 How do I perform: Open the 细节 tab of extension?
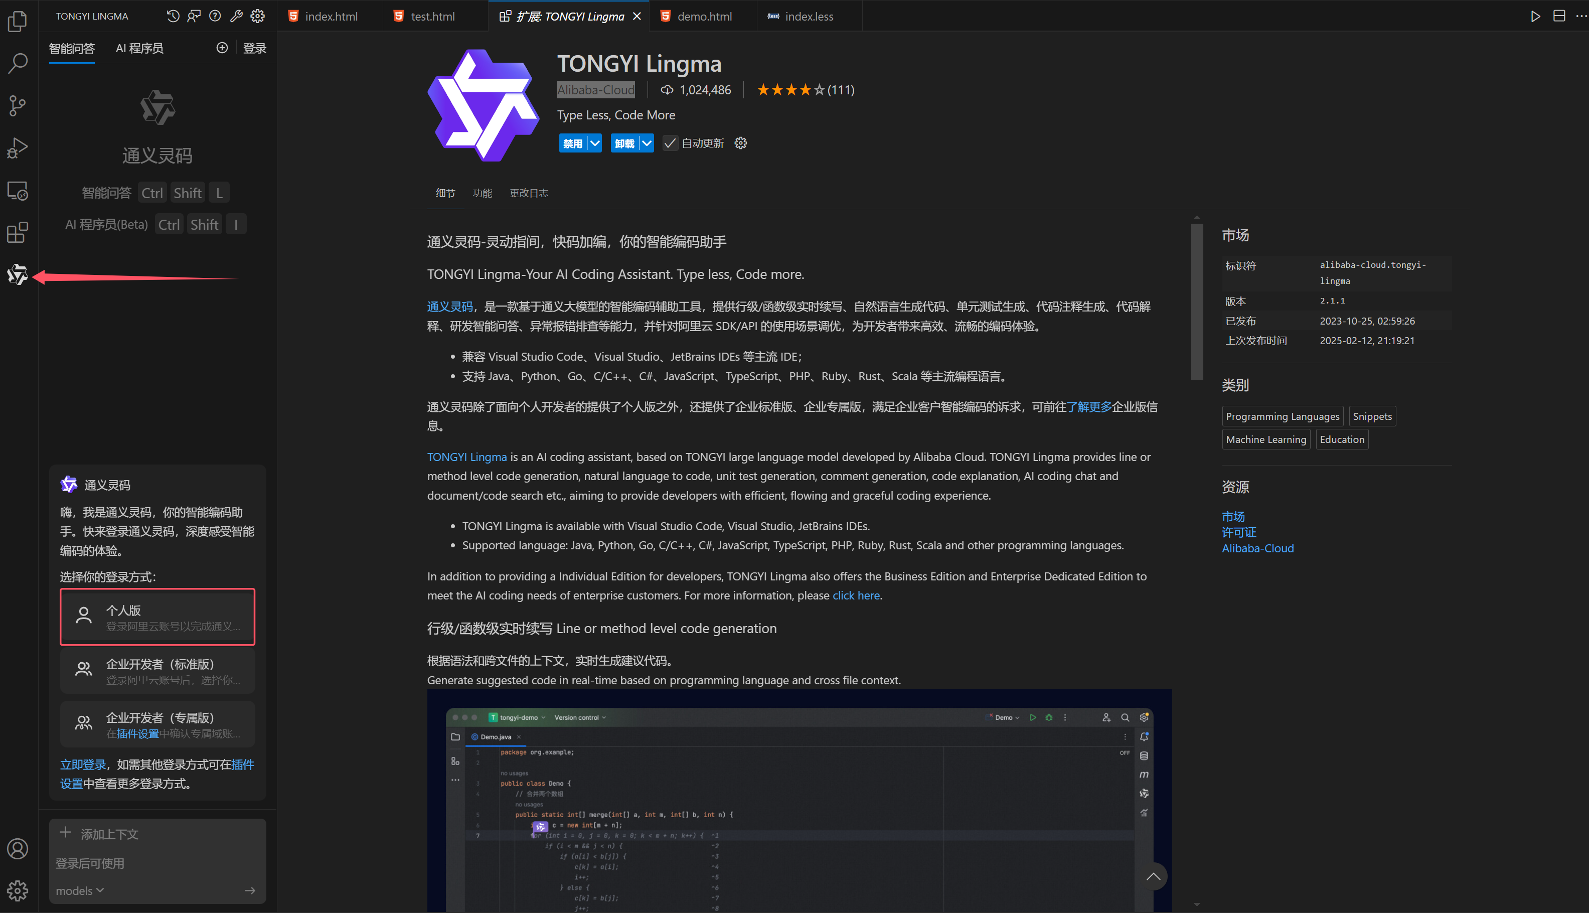tap(445, 193)
